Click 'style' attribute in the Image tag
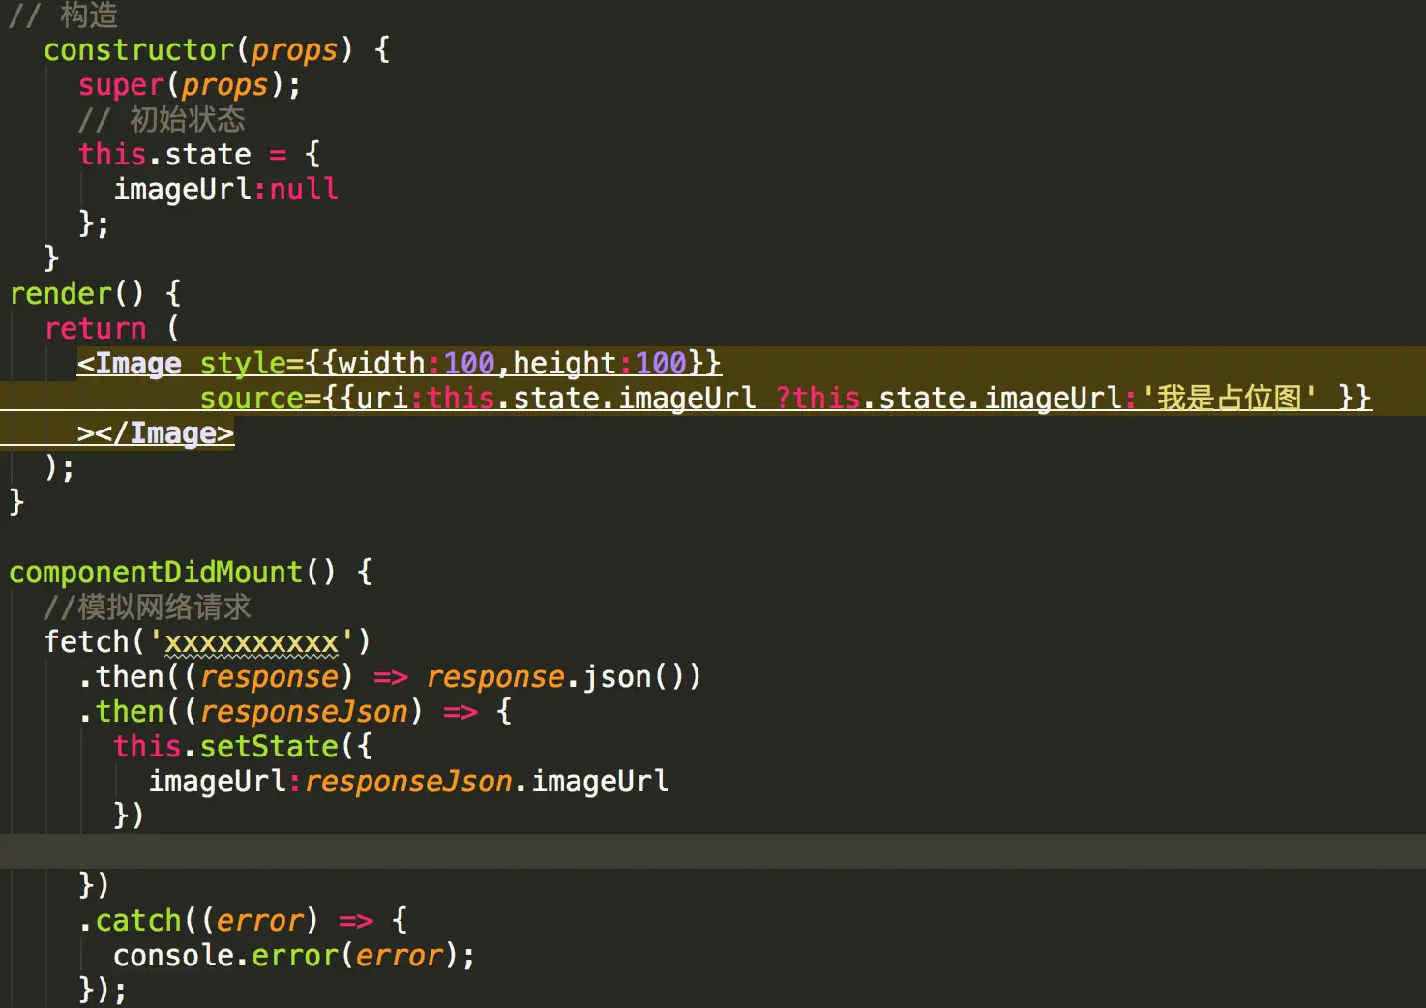Screen dimensions: 1426x1008 [243, 364]
